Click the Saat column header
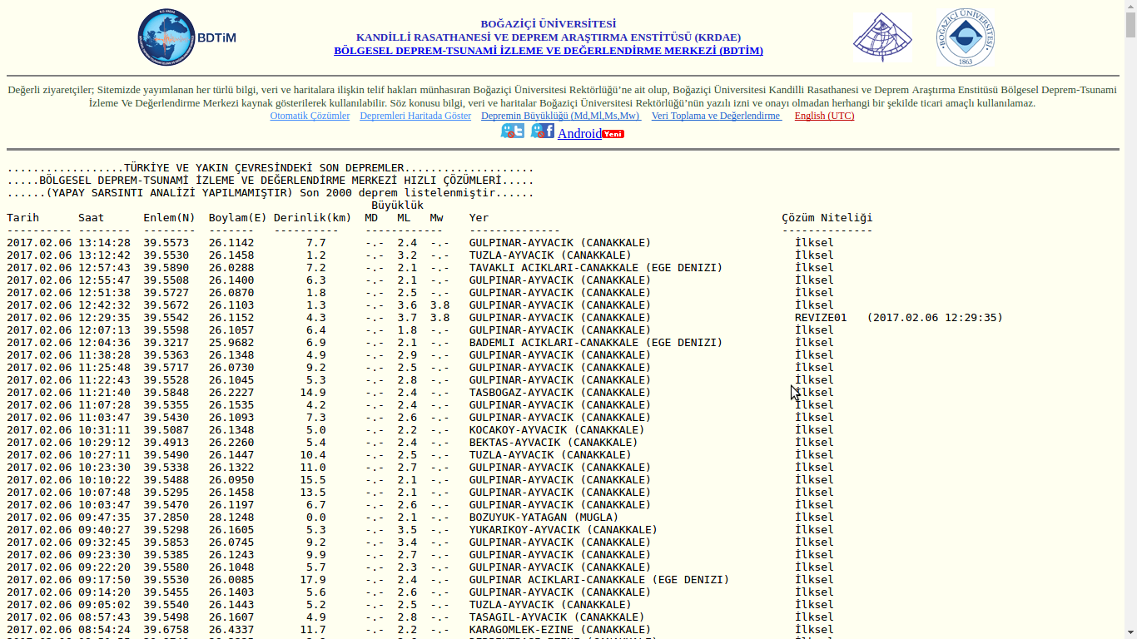1137x639 pixels. [x=92, y=218]
